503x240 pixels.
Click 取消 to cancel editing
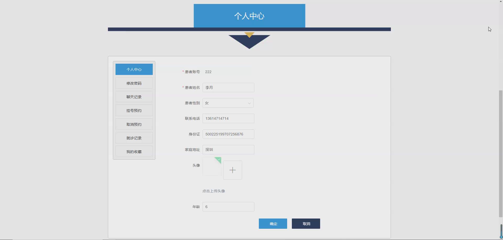306,223
